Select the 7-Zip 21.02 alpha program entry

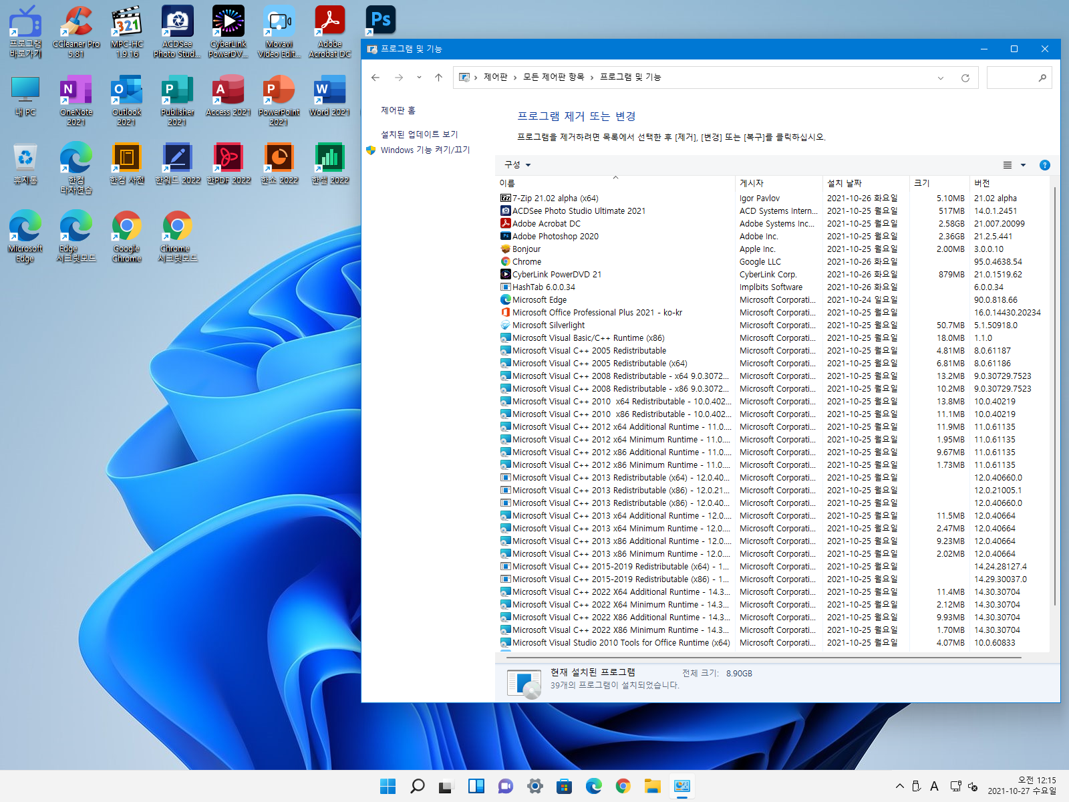pos(555,198)
